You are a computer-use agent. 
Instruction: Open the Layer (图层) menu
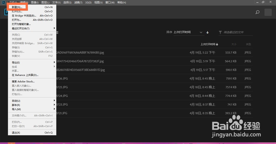(x=45, y=2)
